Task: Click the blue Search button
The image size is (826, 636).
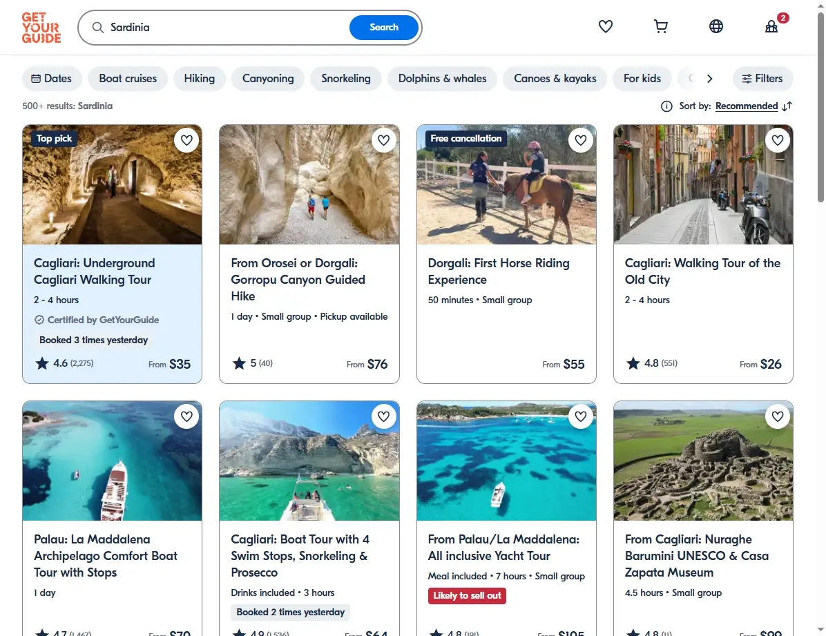Action: click(x=384, y=28)
